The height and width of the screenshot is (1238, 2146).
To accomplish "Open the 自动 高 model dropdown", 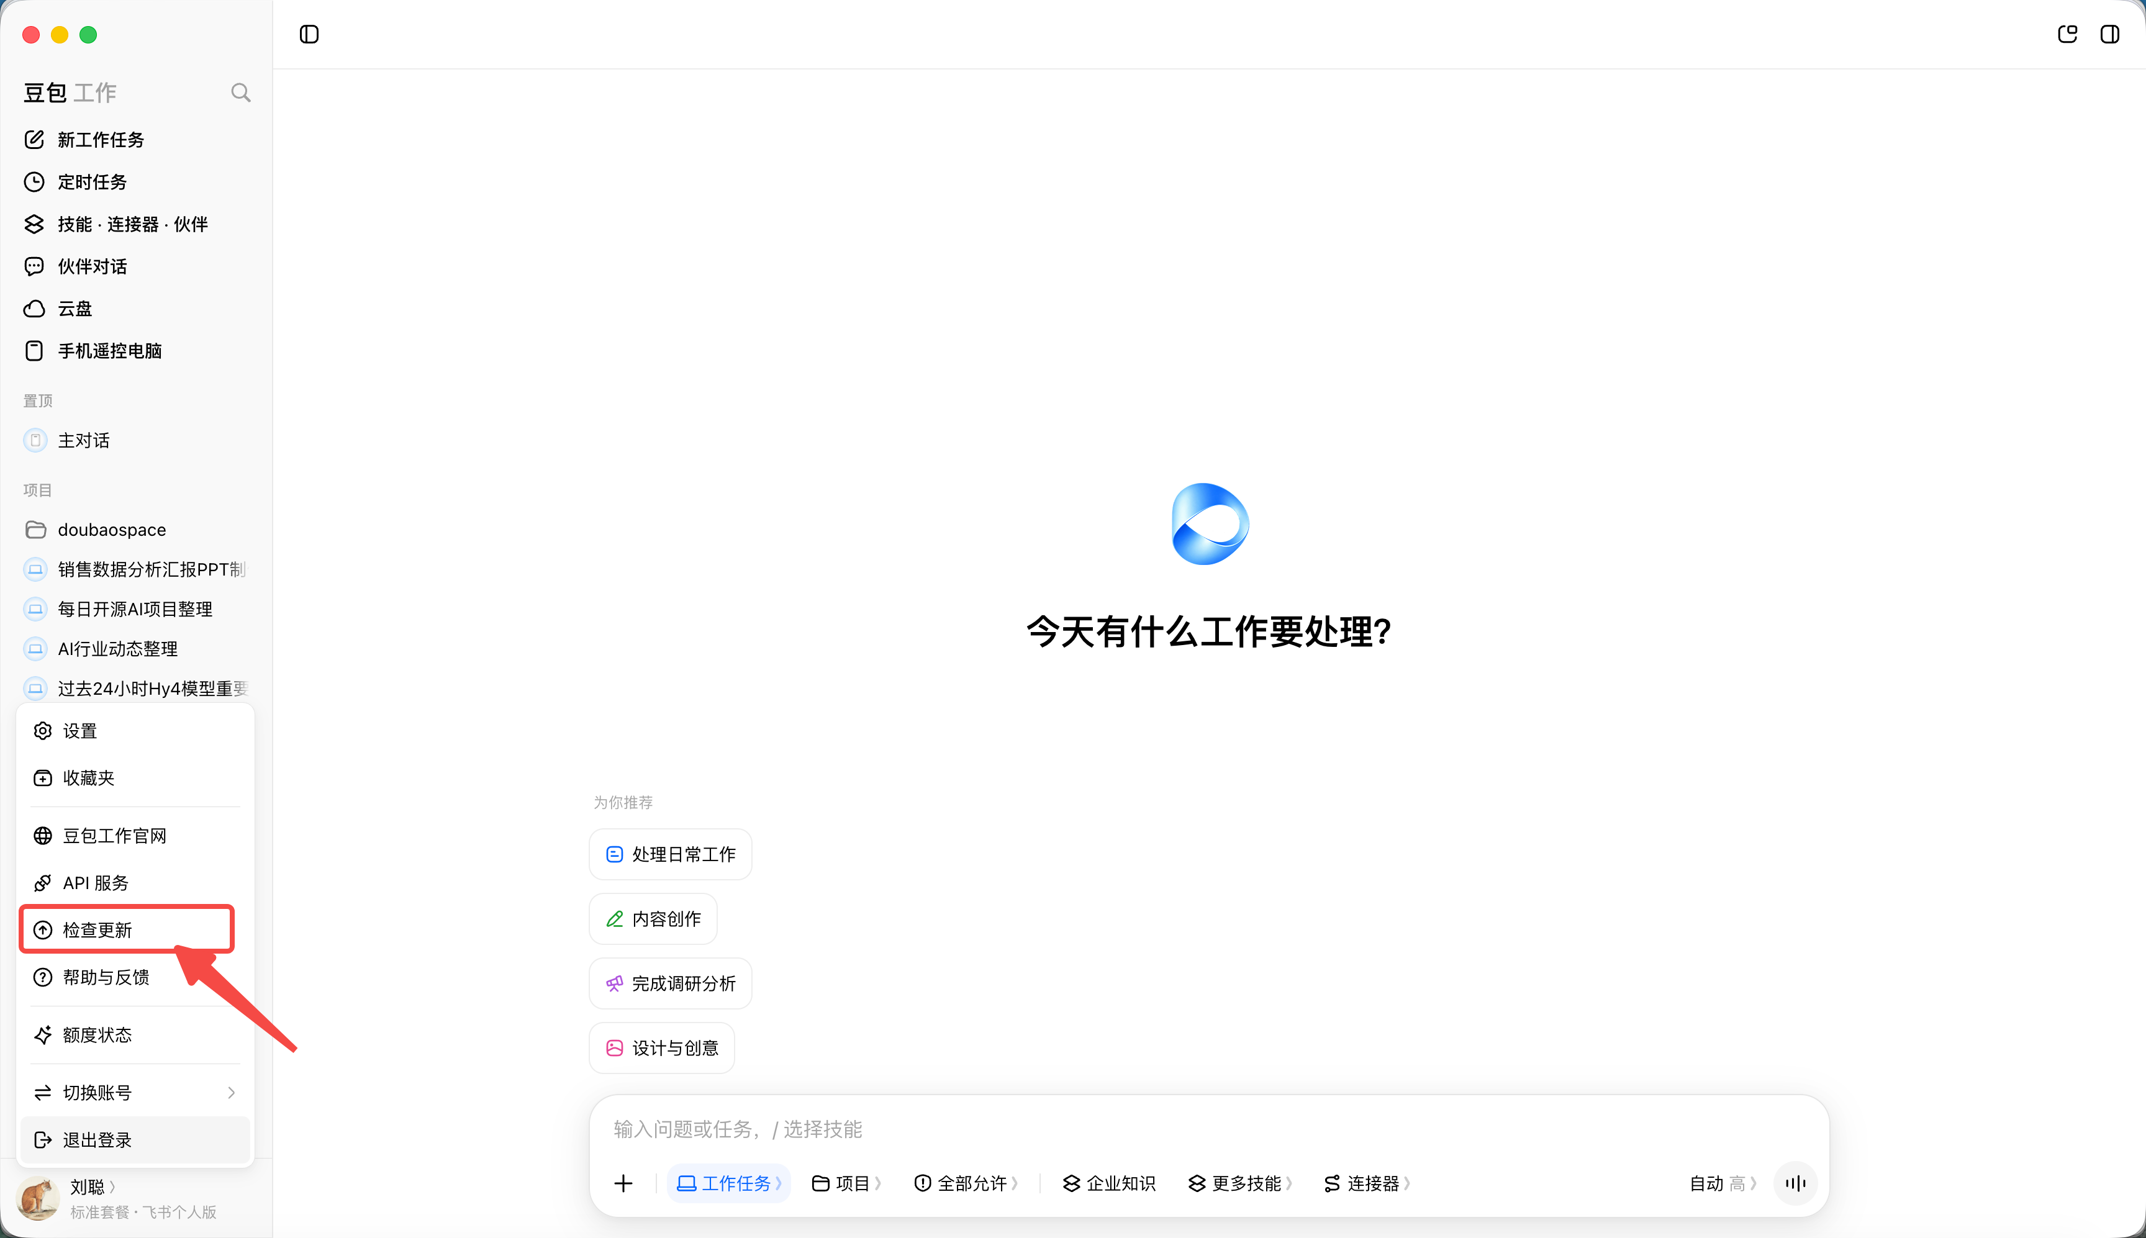I will (1723, 1183).
